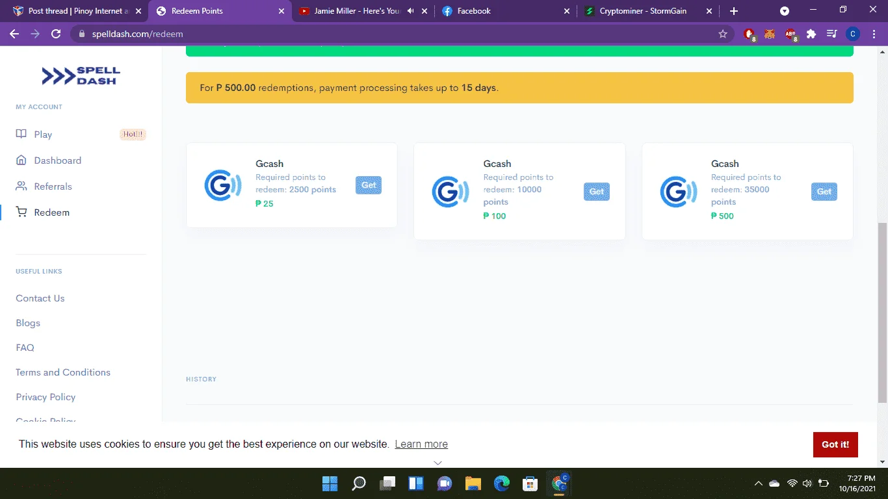Expand the chevron below the cookie banner
The height and width of the screenshot is (499, 888).
[x=438, y=463]
